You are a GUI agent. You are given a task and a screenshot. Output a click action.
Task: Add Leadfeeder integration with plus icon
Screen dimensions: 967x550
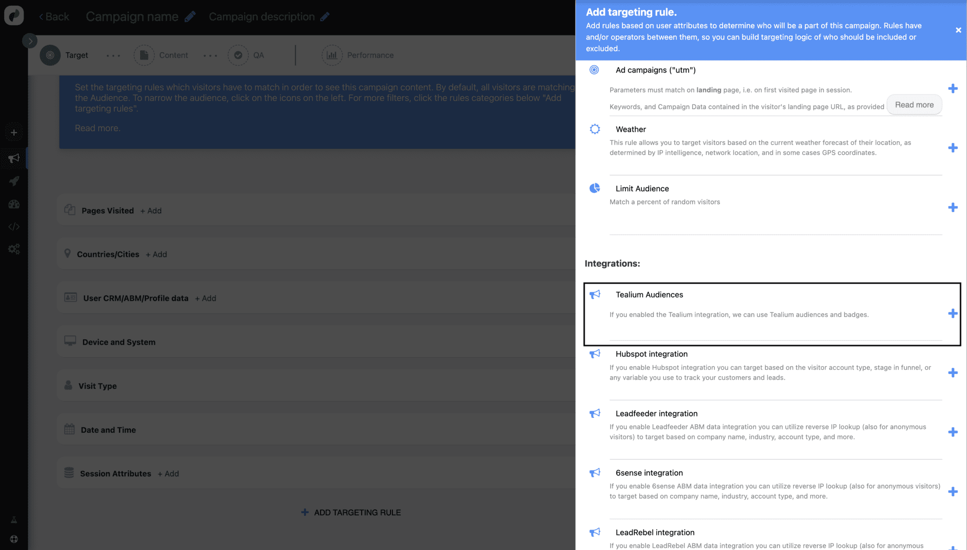(953, 432)
